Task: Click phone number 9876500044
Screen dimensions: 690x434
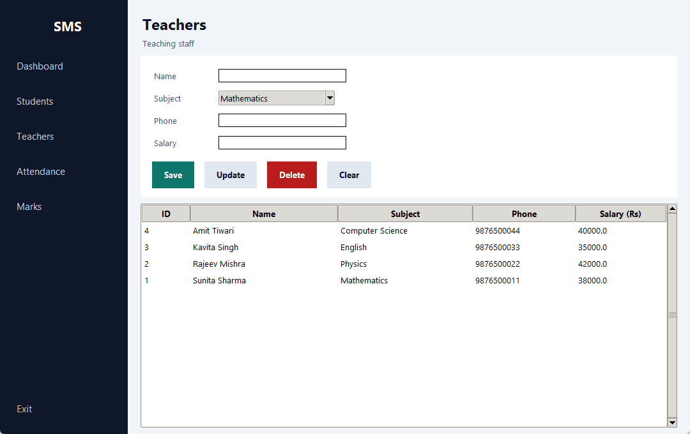Action: [x=497, y=231]
